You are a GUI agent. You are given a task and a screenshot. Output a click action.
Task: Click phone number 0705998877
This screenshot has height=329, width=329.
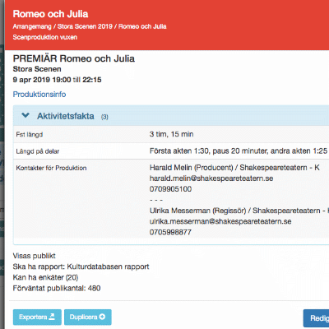pos(170,232)
